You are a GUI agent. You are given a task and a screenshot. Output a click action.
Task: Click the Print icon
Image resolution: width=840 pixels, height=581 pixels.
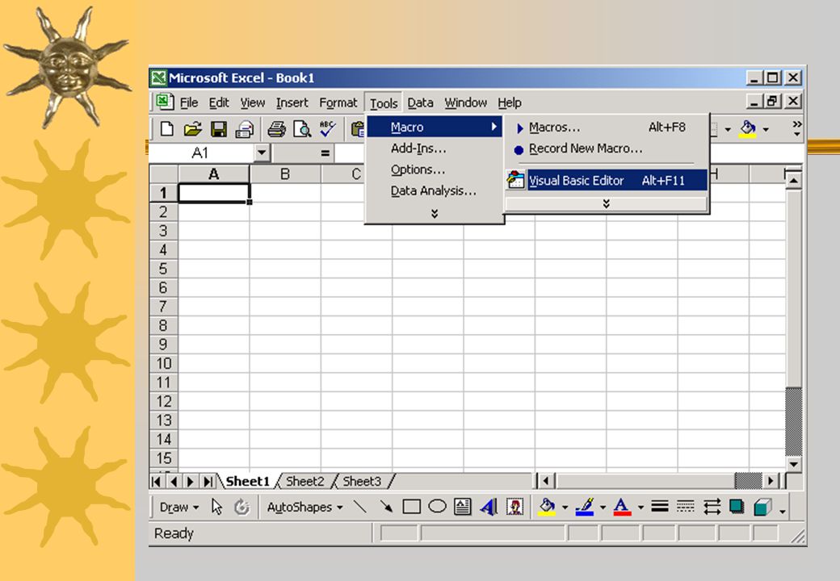pyautogui.click(x=276, y=129)
